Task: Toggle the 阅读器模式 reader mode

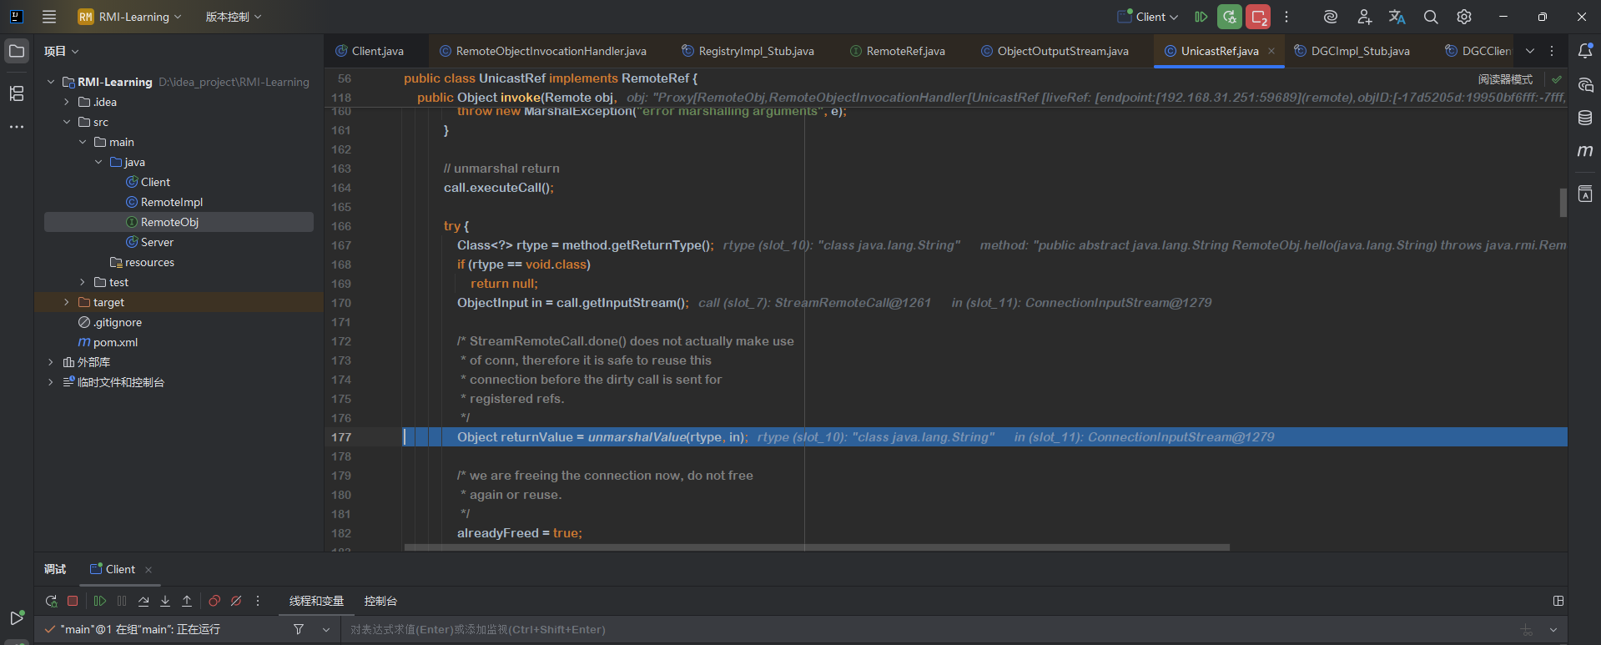Action: click(1505, 79)
